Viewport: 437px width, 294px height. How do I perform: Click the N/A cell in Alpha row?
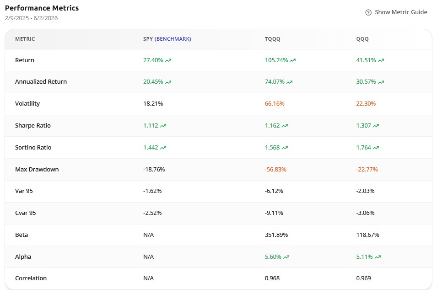[x=149, y=257]
